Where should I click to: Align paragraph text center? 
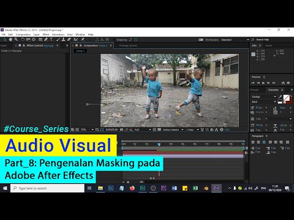pos(258,142)
